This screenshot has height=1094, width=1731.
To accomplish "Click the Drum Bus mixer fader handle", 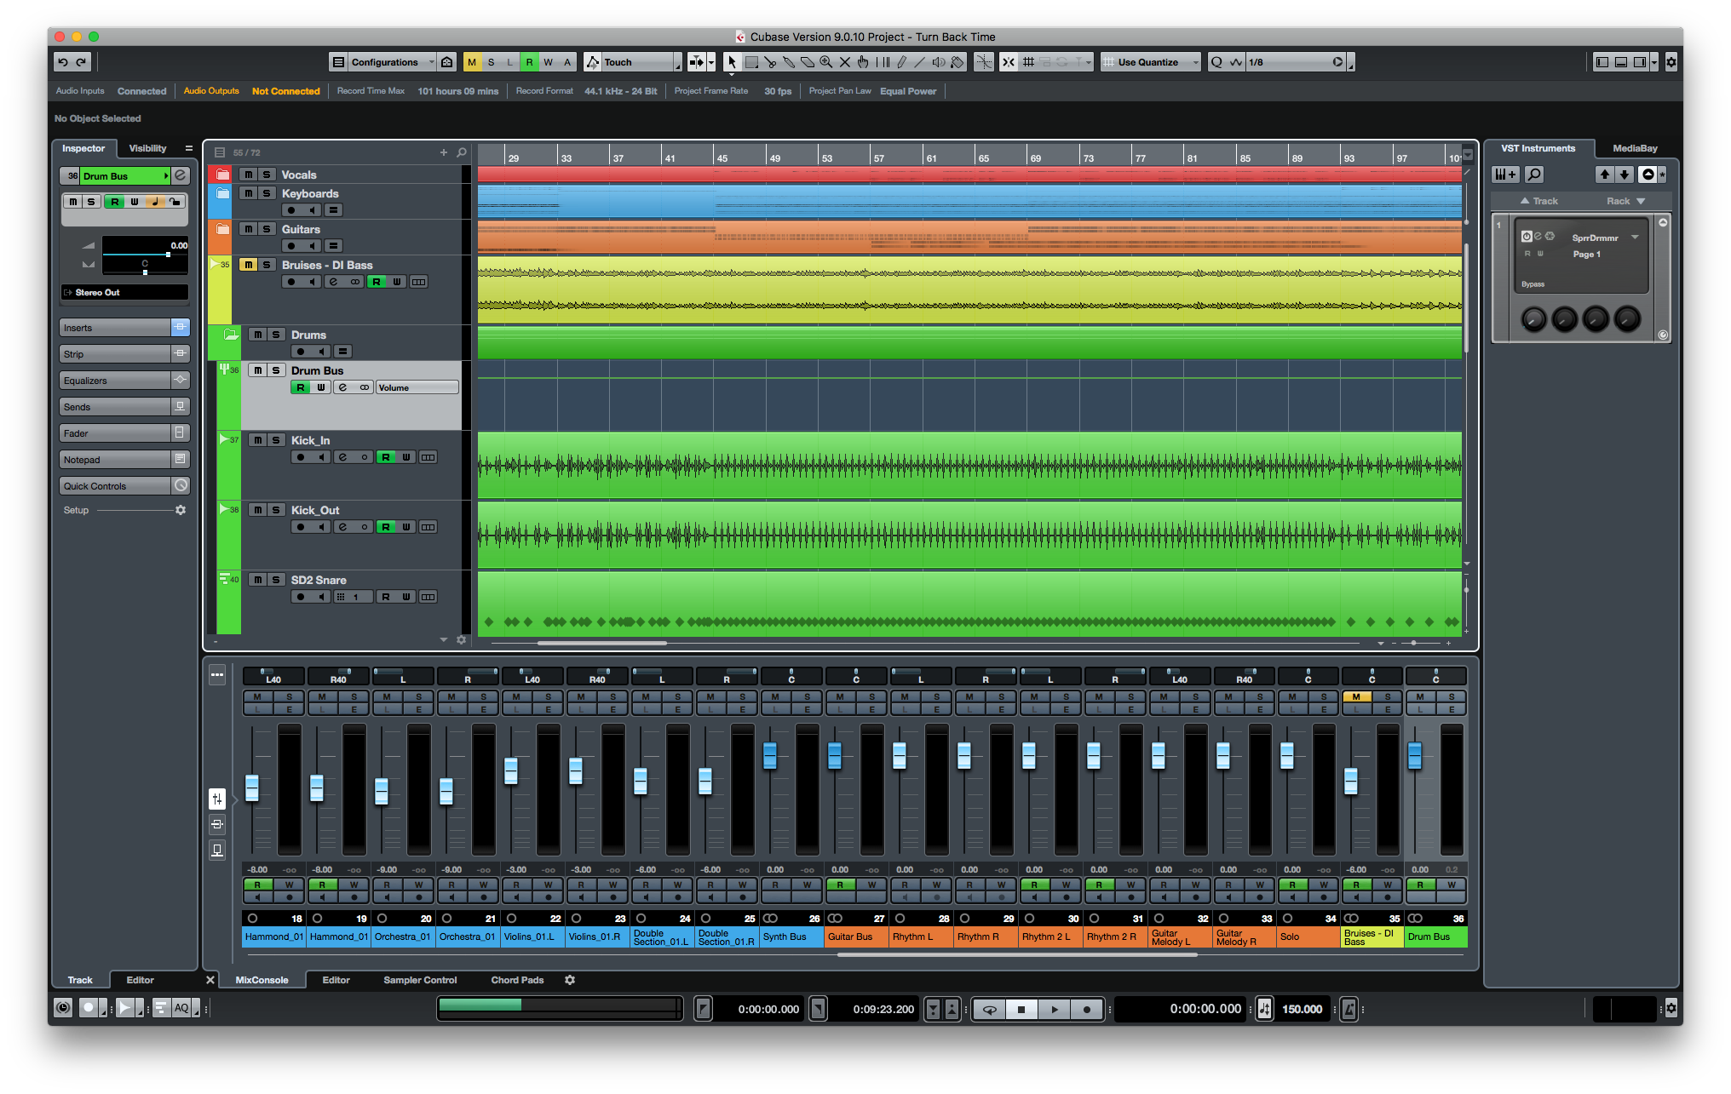I will point(1415,755).
